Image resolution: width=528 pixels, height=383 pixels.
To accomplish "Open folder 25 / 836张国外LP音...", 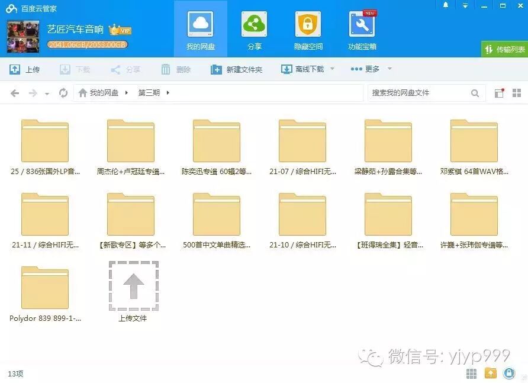I will [45, 147].
